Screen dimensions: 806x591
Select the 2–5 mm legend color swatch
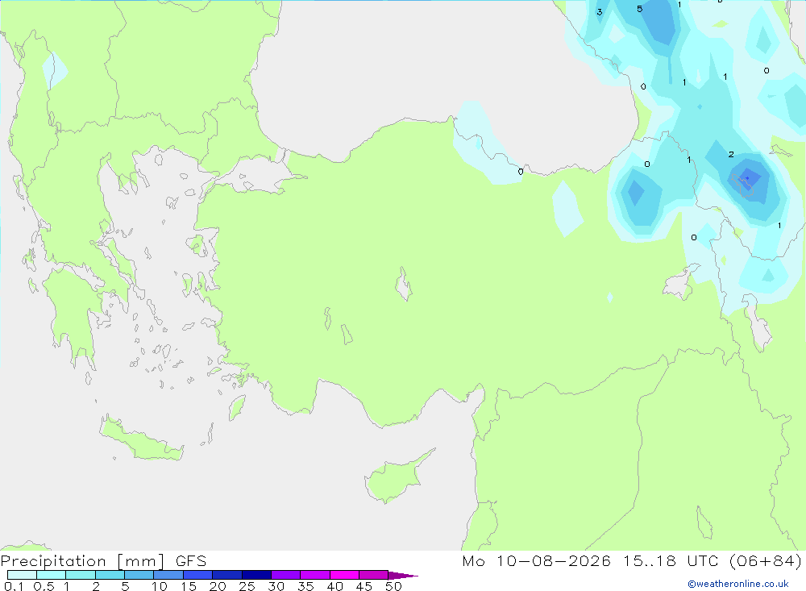pyautogui.click(x=110, y=575)
